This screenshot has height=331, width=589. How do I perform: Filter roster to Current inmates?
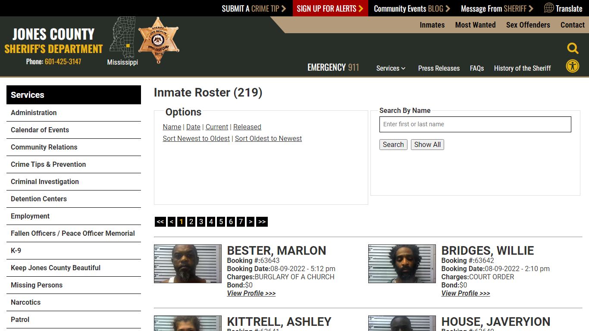217,127
